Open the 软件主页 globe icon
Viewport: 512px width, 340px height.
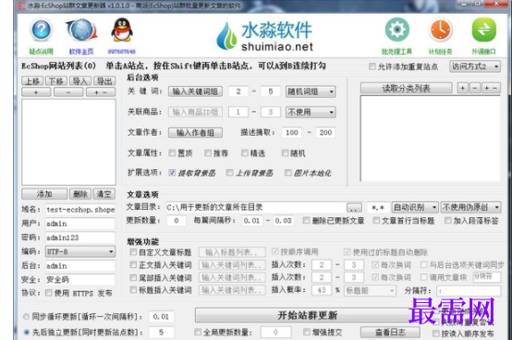81,30
